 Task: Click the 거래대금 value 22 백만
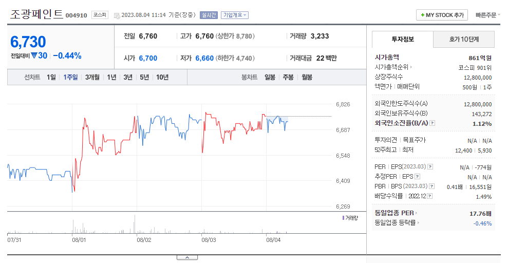click(x=327, y=58)
